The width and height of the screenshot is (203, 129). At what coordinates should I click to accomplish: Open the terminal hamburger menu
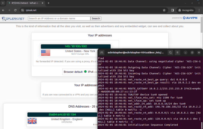click(178, 52)
